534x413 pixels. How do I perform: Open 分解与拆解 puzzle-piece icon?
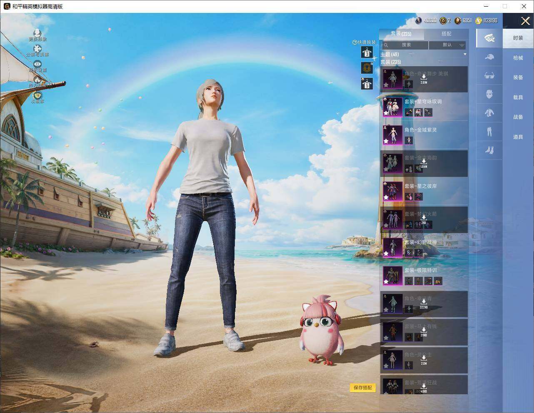(x=37, y=49)
